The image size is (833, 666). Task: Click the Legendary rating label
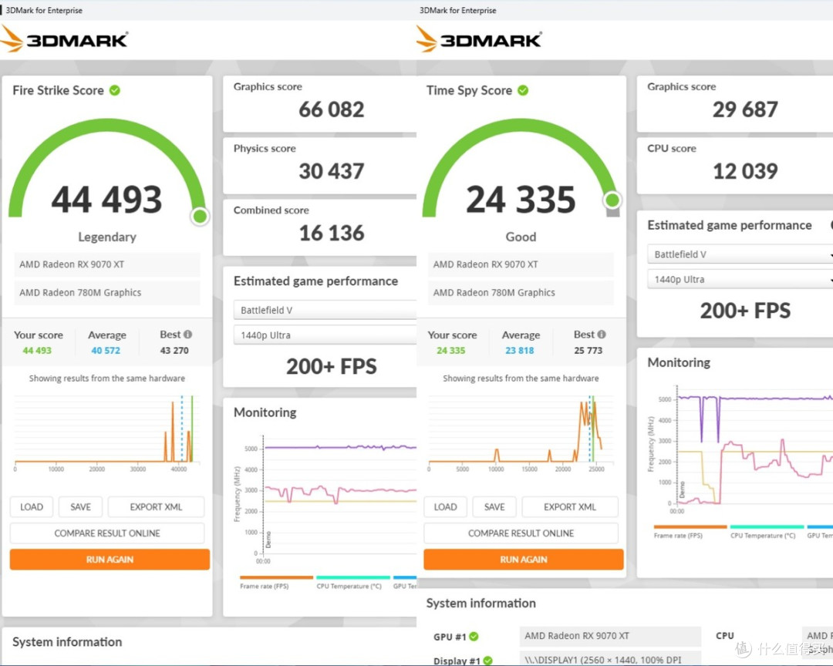107,237
